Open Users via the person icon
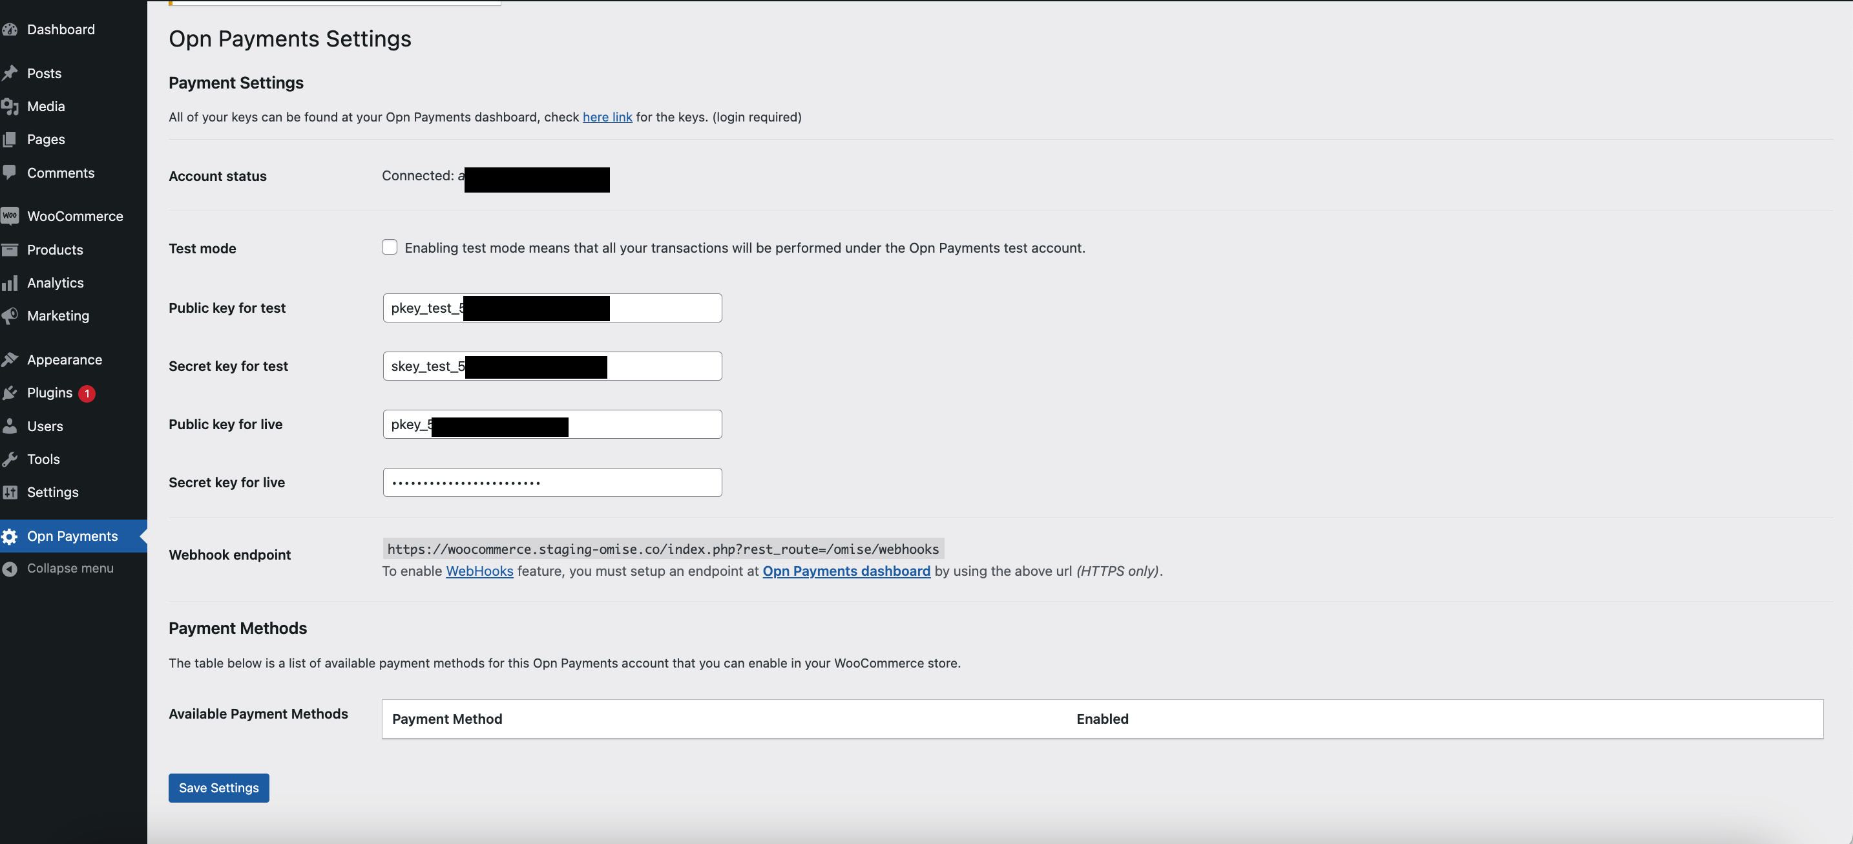The width and height of the screenshot is (1853, 844). (10, 425)
